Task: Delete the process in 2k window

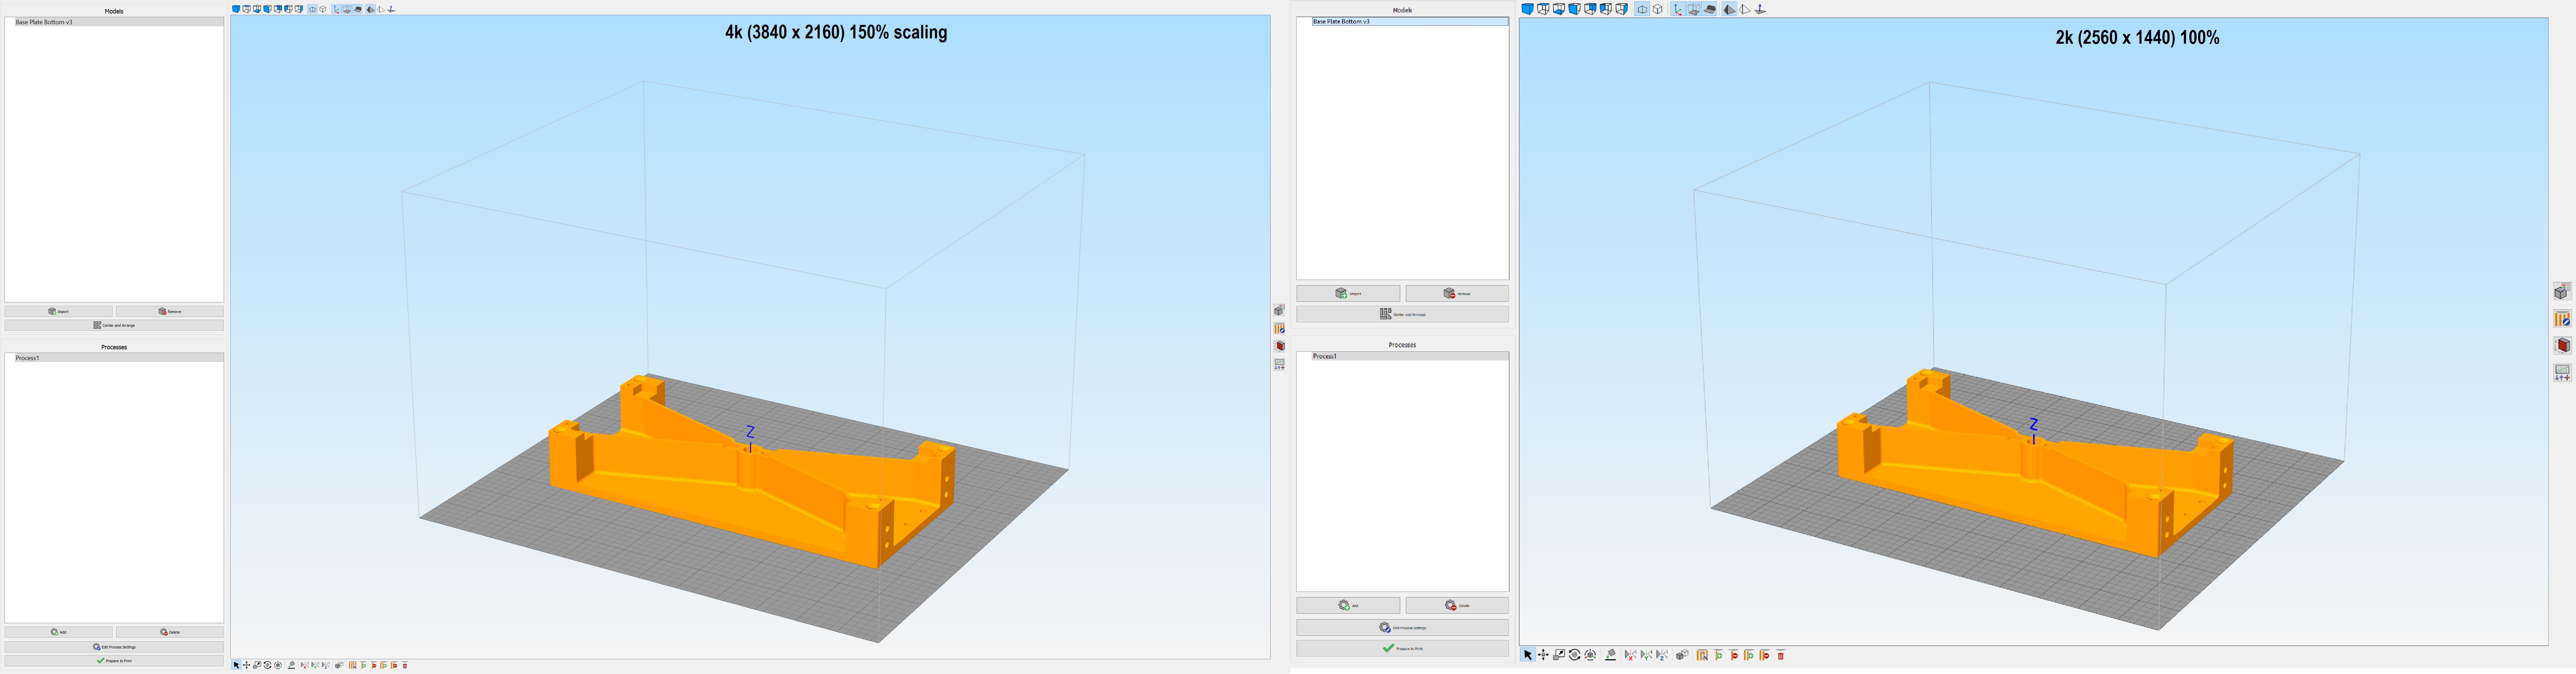Action: pos(1457,605)
